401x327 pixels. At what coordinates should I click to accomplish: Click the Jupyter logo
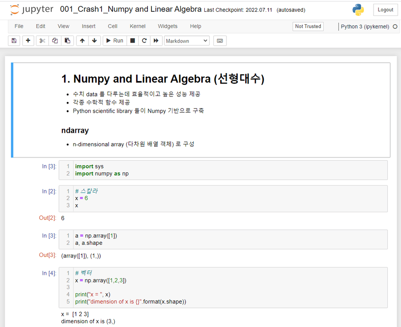pyautogui.click(x=31, y=10)
